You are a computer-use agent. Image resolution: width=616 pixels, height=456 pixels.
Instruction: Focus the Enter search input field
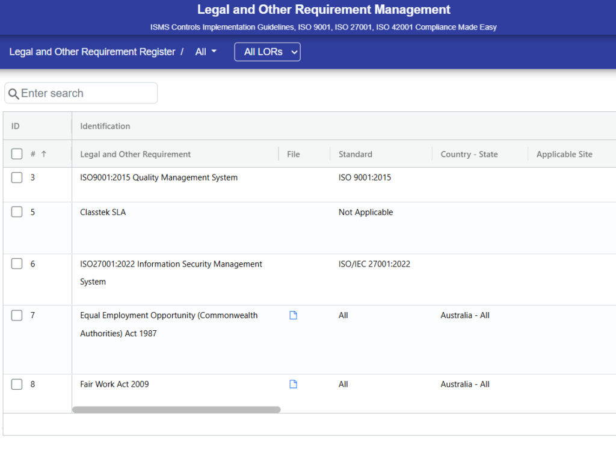point(87,93)
